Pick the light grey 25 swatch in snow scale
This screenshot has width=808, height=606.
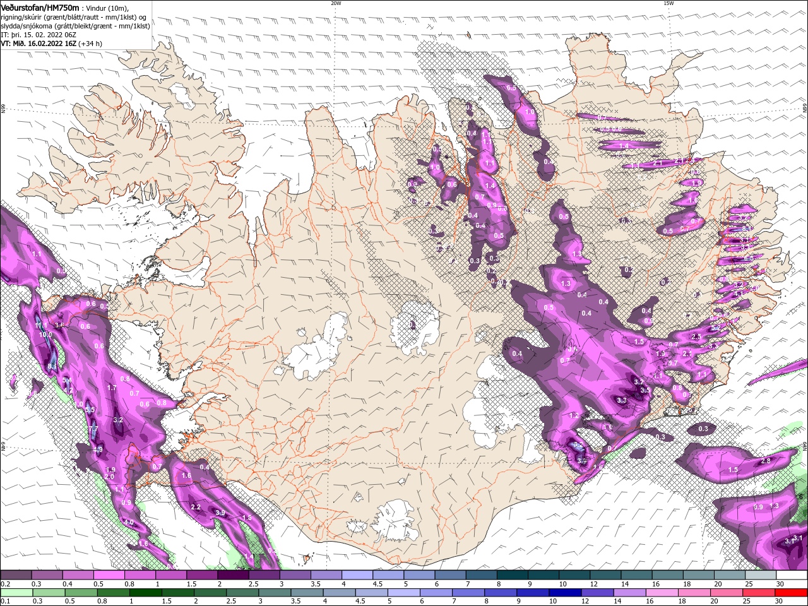point(761,575)
